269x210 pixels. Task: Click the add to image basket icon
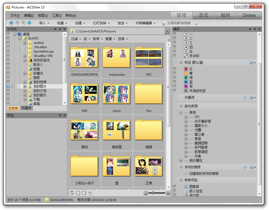[72, 193]
